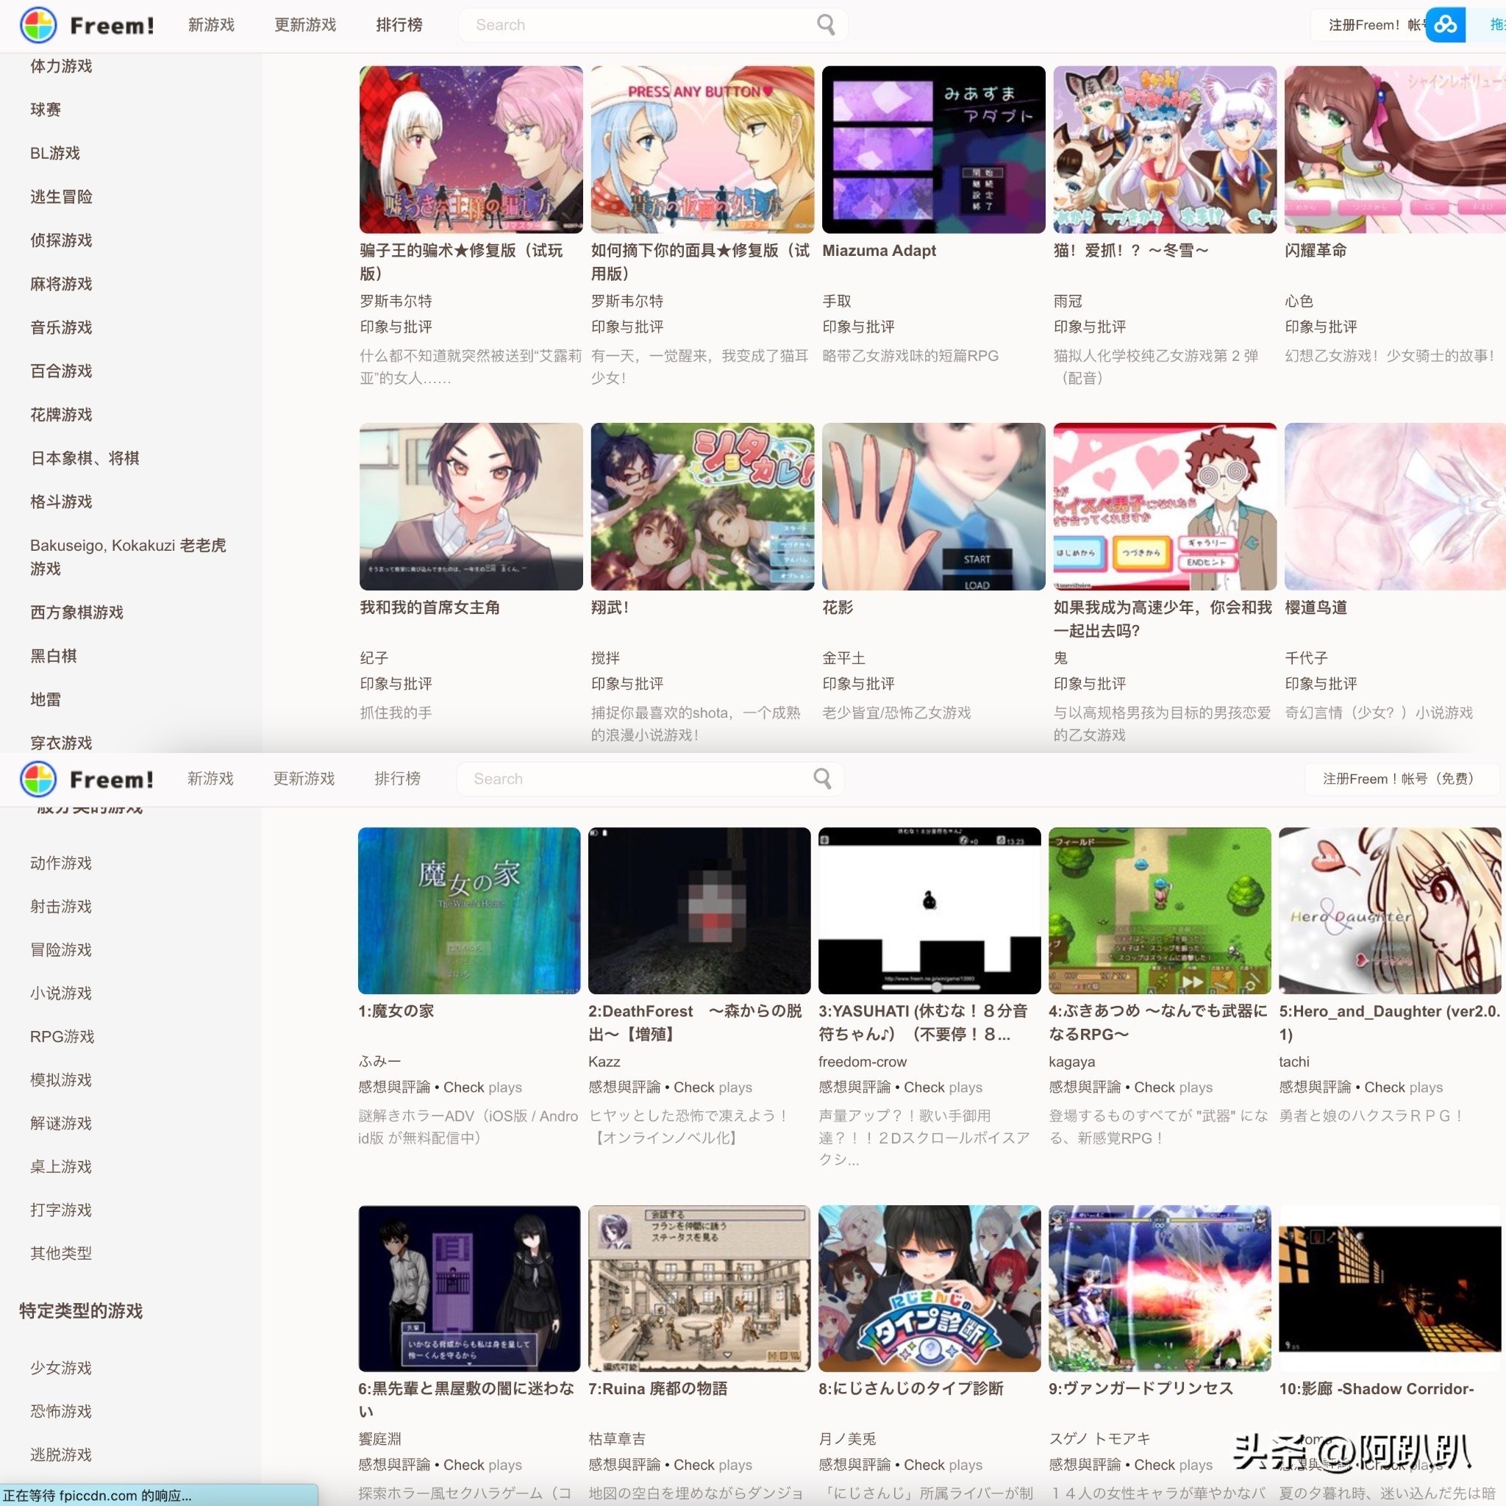The image size is (1506, 1506).
Task: Select 黑白棋 category
Action: click(53, 655)
